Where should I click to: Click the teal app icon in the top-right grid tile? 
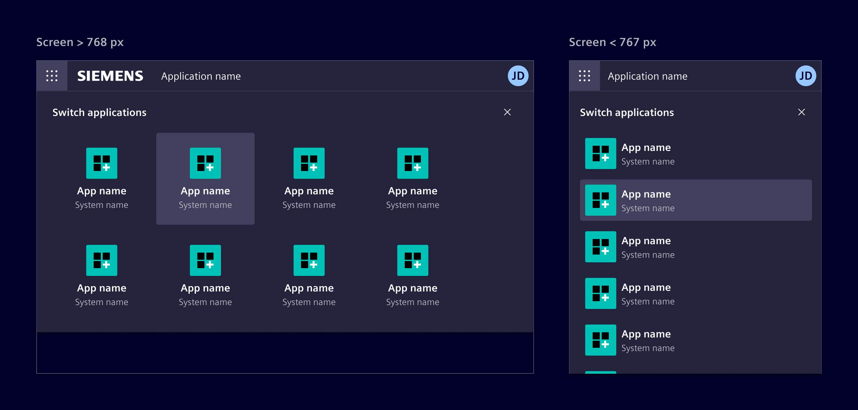[x=413, y=163]
